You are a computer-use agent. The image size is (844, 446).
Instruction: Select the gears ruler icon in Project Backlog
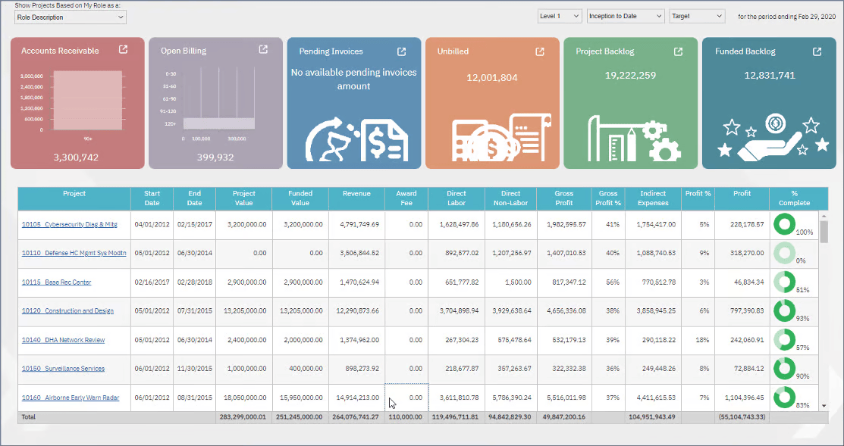pos(631,136)
